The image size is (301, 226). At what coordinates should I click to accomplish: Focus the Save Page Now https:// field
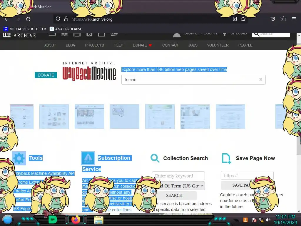coord(247,175)
